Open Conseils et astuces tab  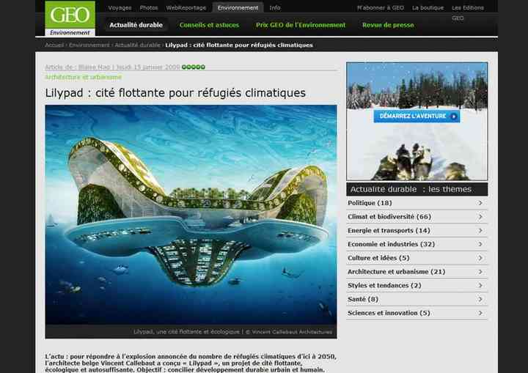click(x=209, y=25)
